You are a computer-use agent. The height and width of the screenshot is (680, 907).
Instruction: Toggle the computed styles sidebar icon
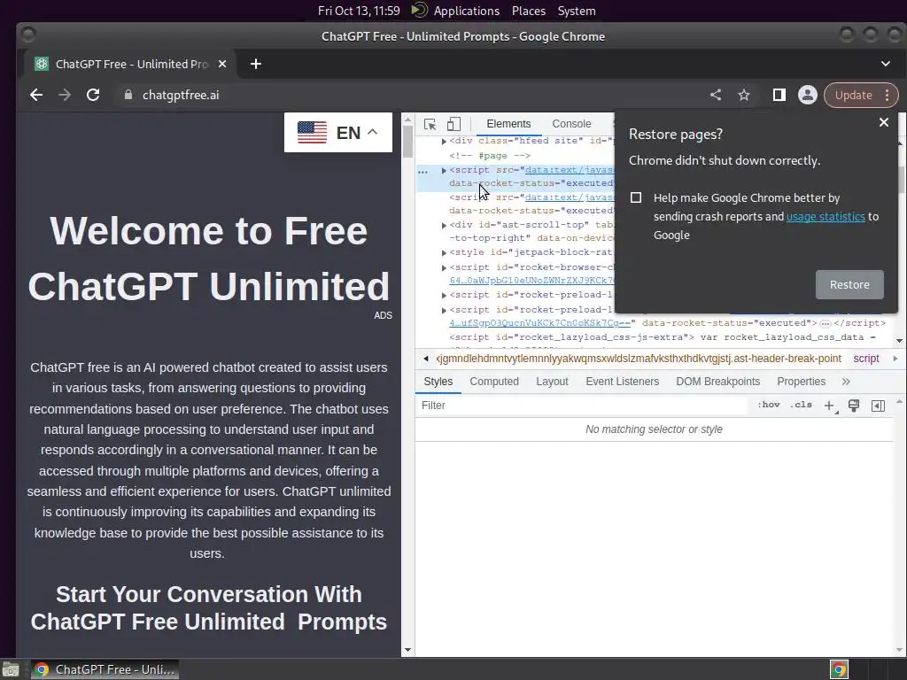[x=878, y=406]
